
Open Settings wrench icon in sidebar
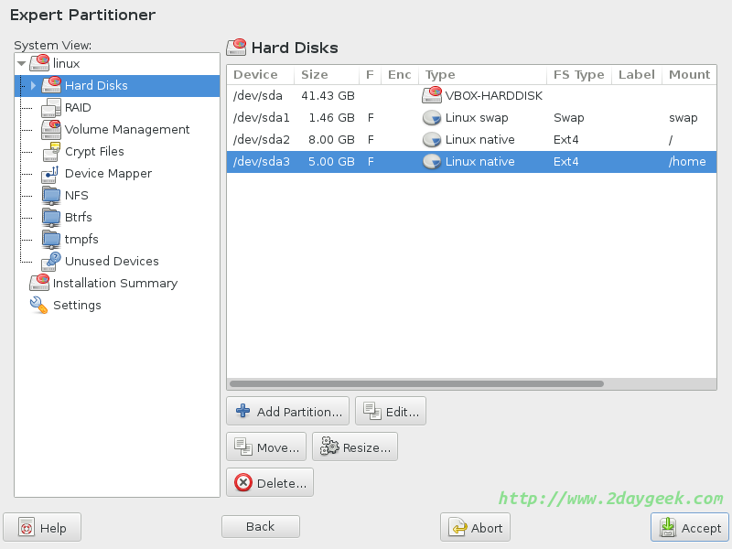coord(39,306)
